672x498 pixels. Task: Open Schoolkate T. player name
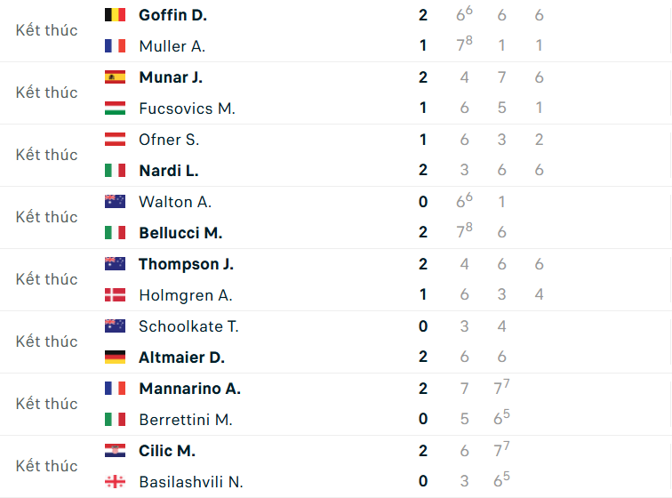tap(188, 326)
